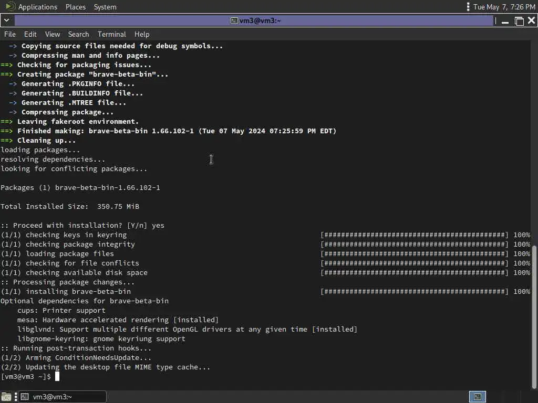The image size is (538, 403).
Task: Click the "Processing package changes..." line
Action: point(68,282)
